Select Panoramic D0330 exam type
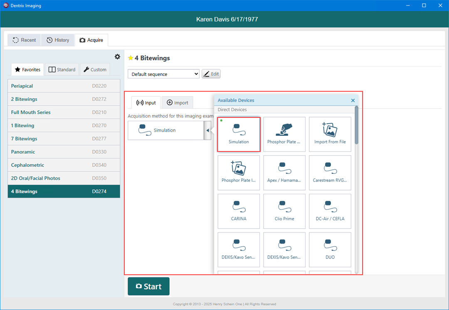449x310 pixels. click(64, 152)
